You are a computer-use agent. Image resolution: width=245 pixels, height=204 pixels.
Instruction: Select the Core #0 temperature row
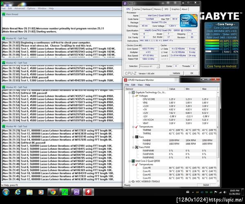pyautogui.click(x=171, y=168)
